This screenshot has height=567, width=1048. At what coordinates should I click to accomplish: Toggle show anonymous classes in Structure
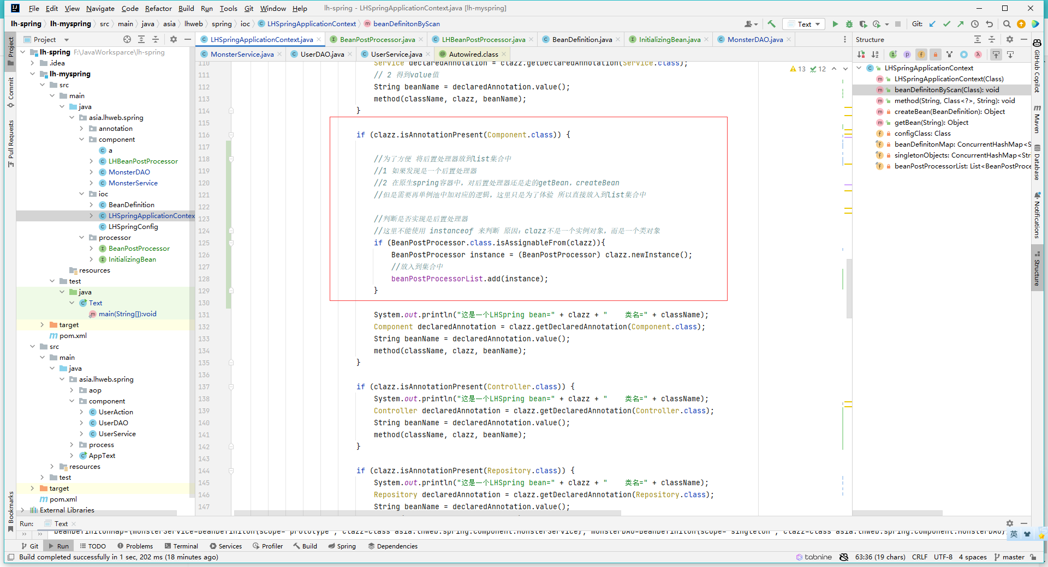point(964,55)
